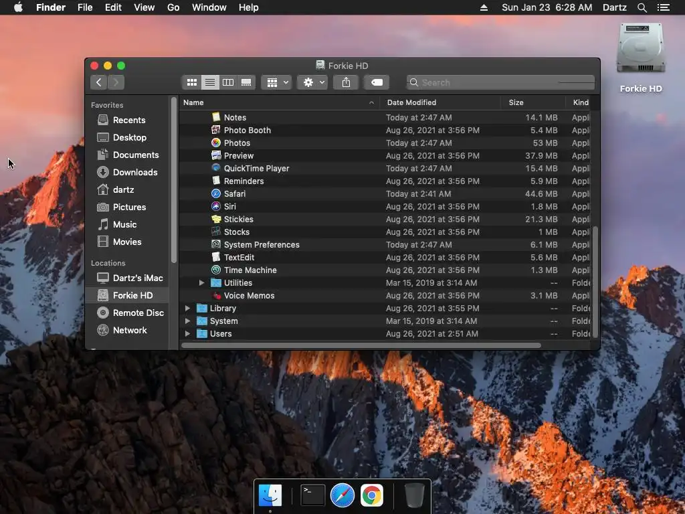Select the Reminders app icon

[x=216, y=181]
